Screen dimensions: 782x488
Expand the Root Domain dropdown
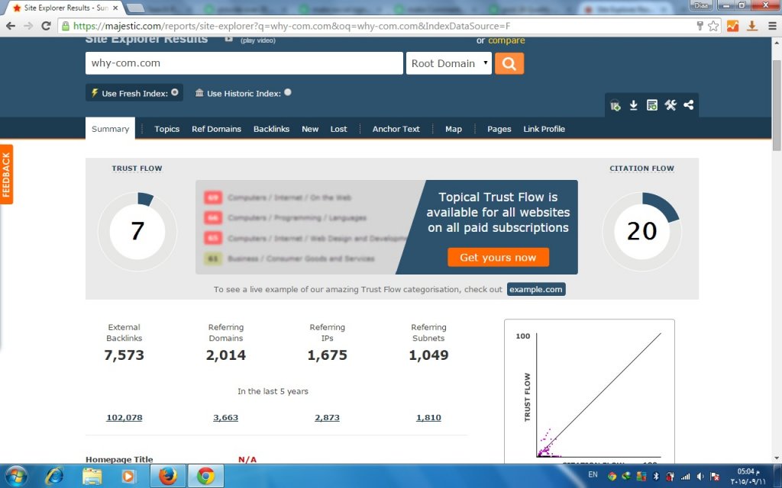(x=449, y=63)
